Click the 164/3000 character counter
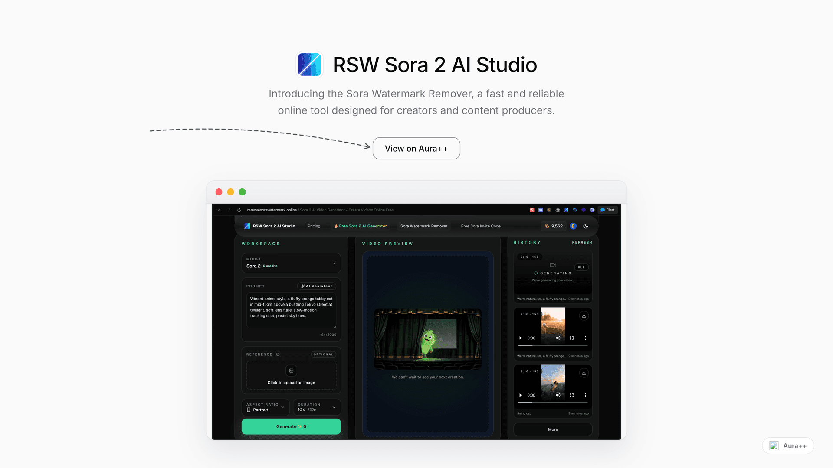The height and width of the screenshot is (468, 833). (x=328, y=335)
